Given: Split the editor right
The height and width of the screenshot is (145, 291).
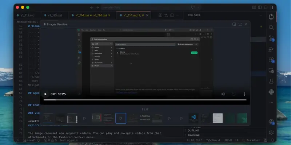Looking at the screenshot, I should tap(172, 15).
